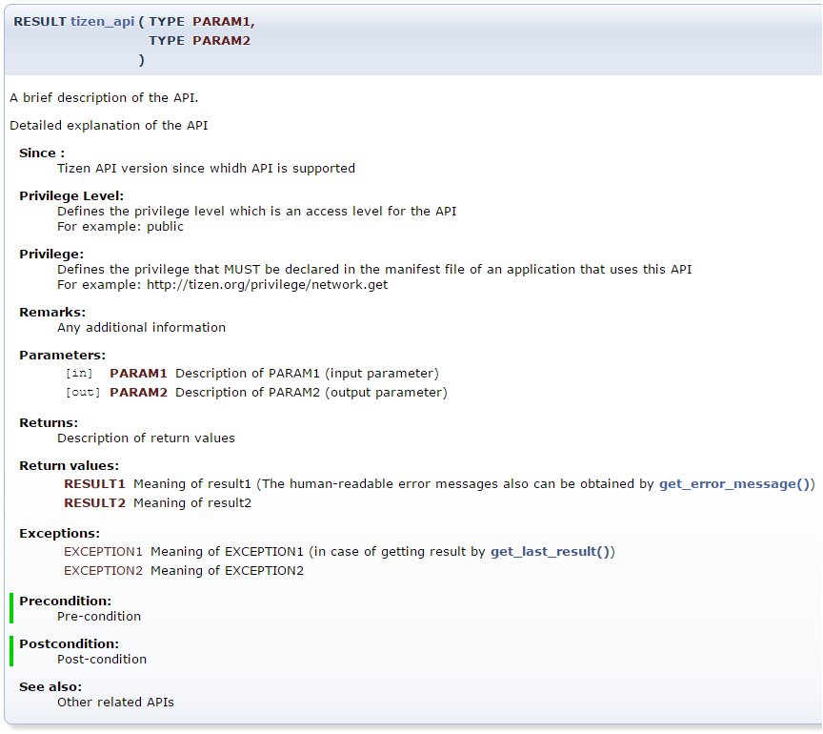Click the See also section heading
Viewport: 823px width, 734px height.
pos(50,686)
